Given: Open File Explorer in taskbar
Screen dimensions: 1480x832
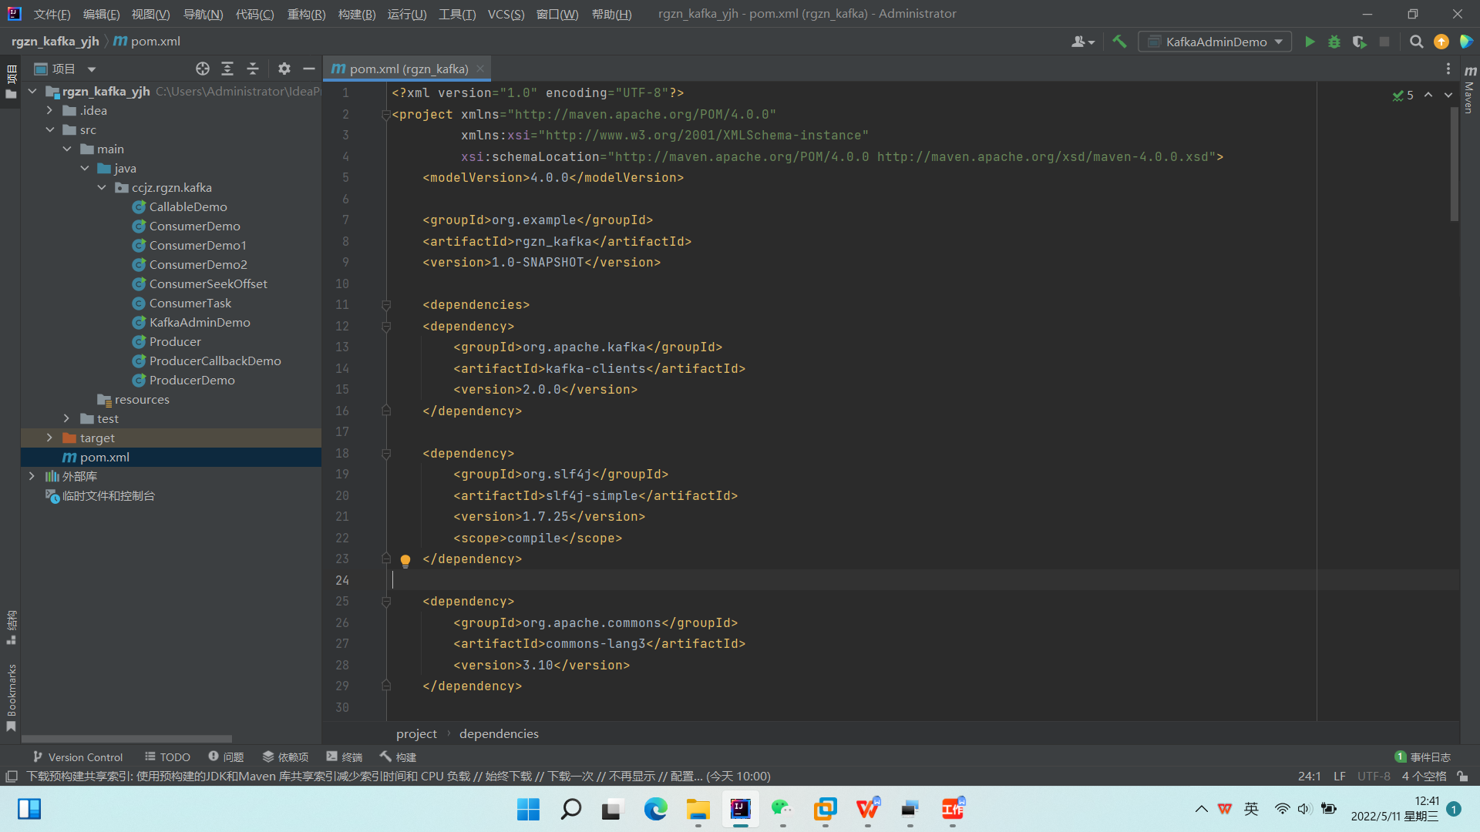Looking at the screenshot, I should (698, 809).
